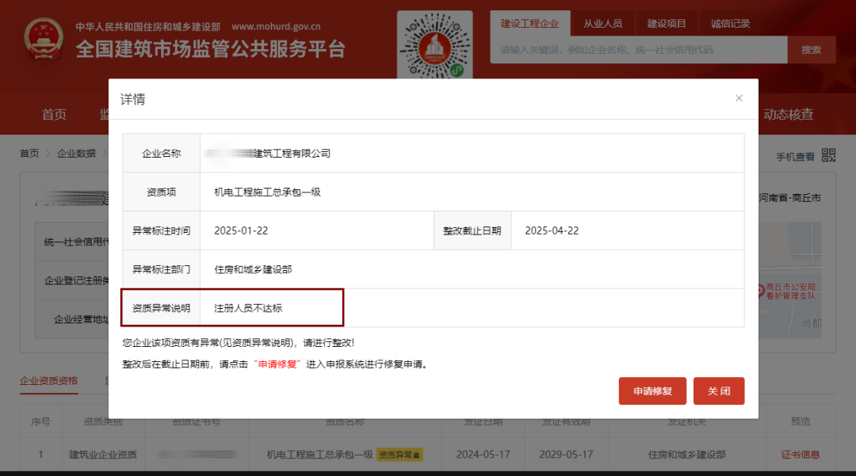Click the 申请修复 button
The image size is (856, 476).
[652, 390]
